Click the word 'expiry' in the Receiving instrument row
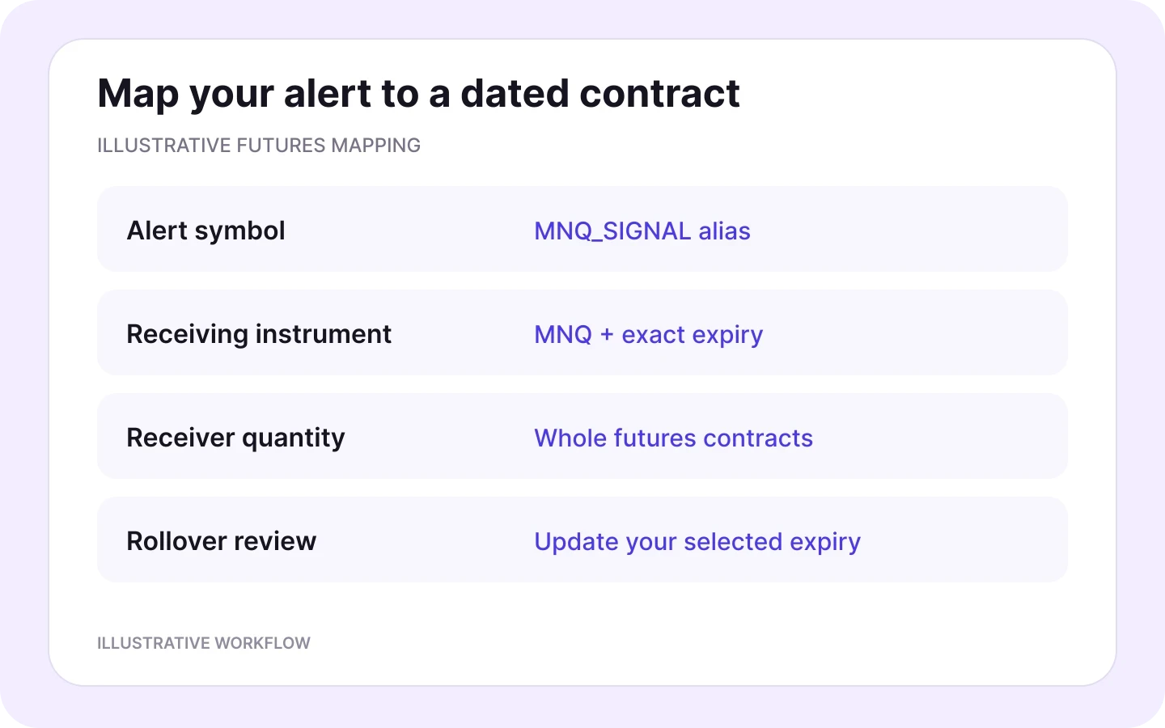The width and height of the screenshot is (1165, 728). 727,336
